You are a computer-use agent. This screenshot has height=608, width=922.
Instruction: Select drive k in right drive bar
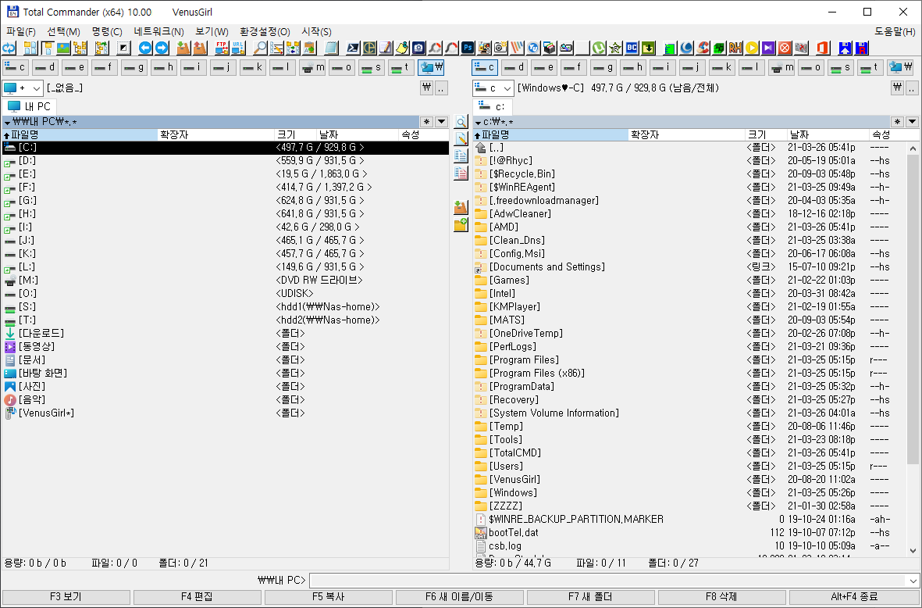(x=722, y=68)
